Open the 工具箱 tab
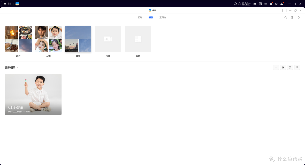 click(x=163, y=17)
